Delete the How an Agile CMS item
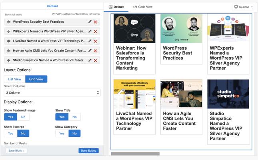Image resolution: width=258 pixels, height=160 pixels. pyautogui.click(x=96, y=51)
